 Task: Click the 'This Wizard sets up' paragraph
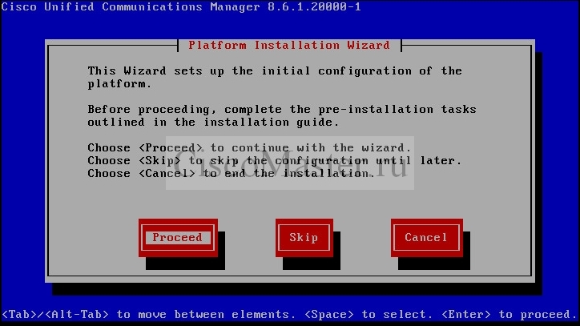275,78
